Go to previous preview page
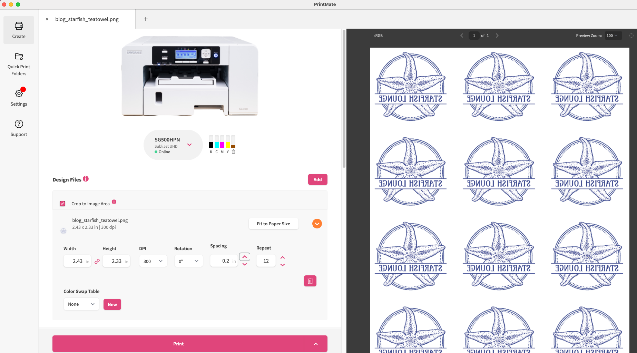This screenshot has width=637, height=353. (x=462, y=36)
